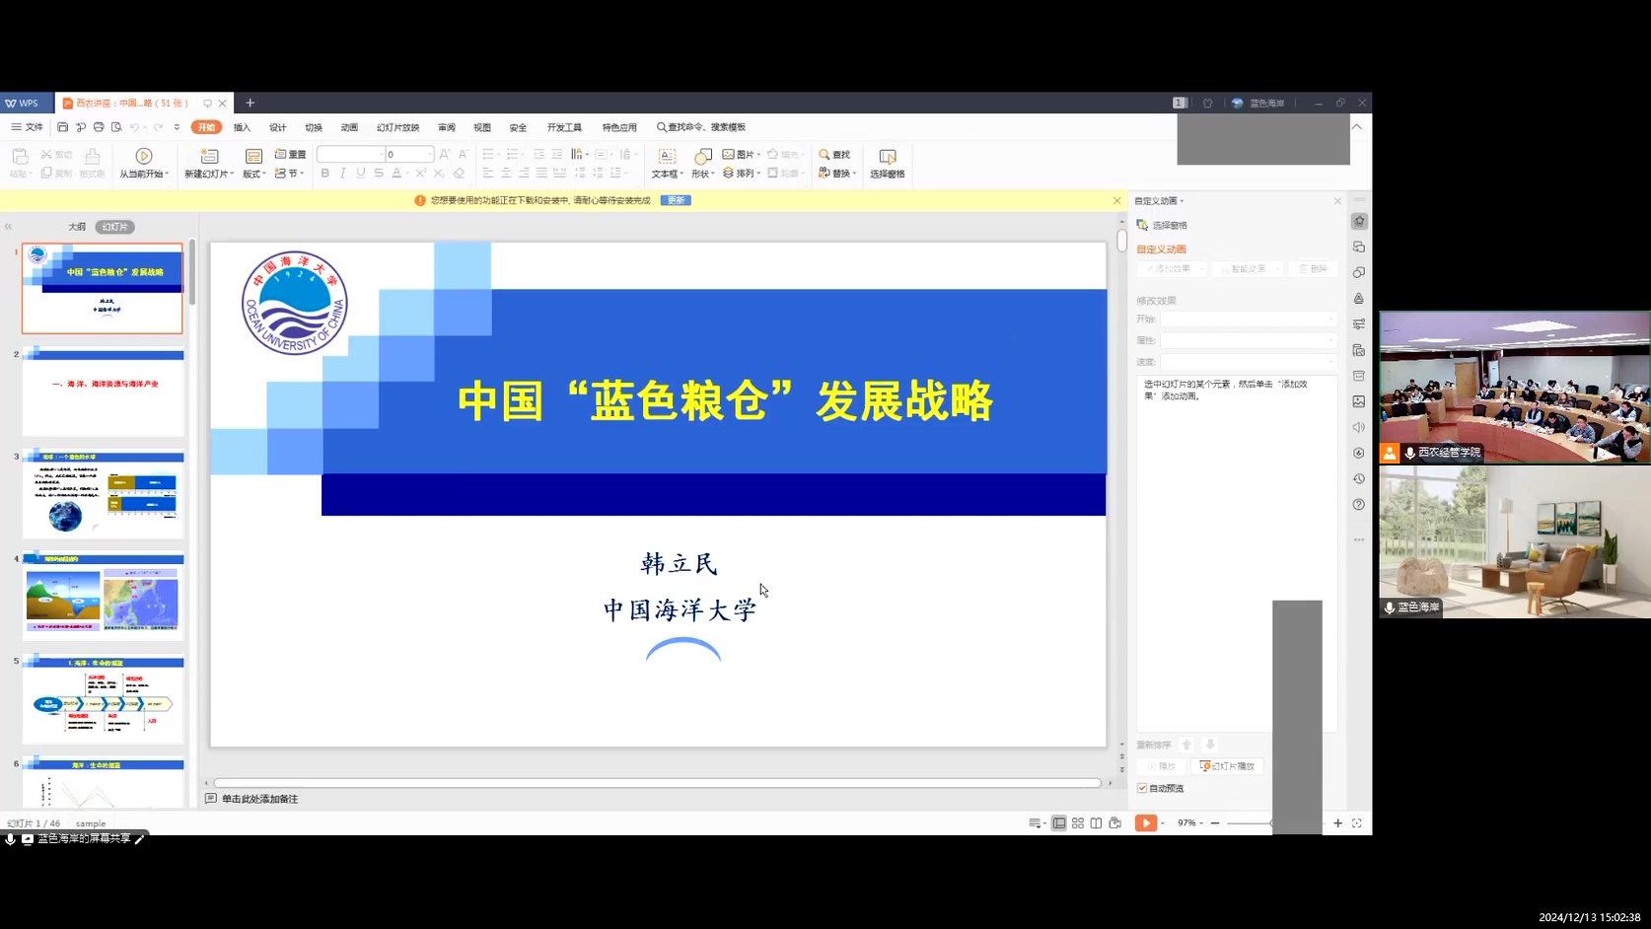Switch to slide sorter grid view
The width and height of the screenshot is (1651, 929).
(x=1078, y=823)
